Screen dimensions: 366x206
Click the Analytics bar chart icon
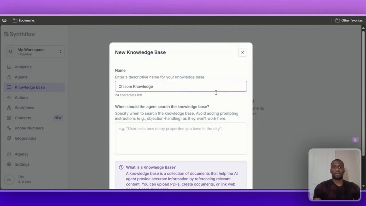click(9, 67)
